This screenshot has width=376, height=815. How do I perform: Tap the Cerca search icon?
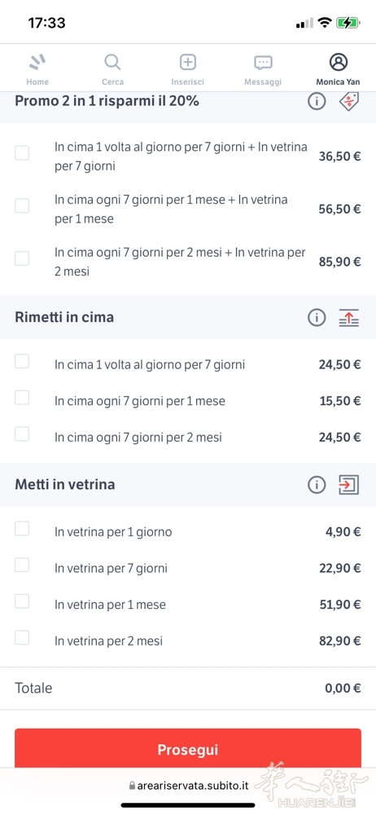pos(112,63)
